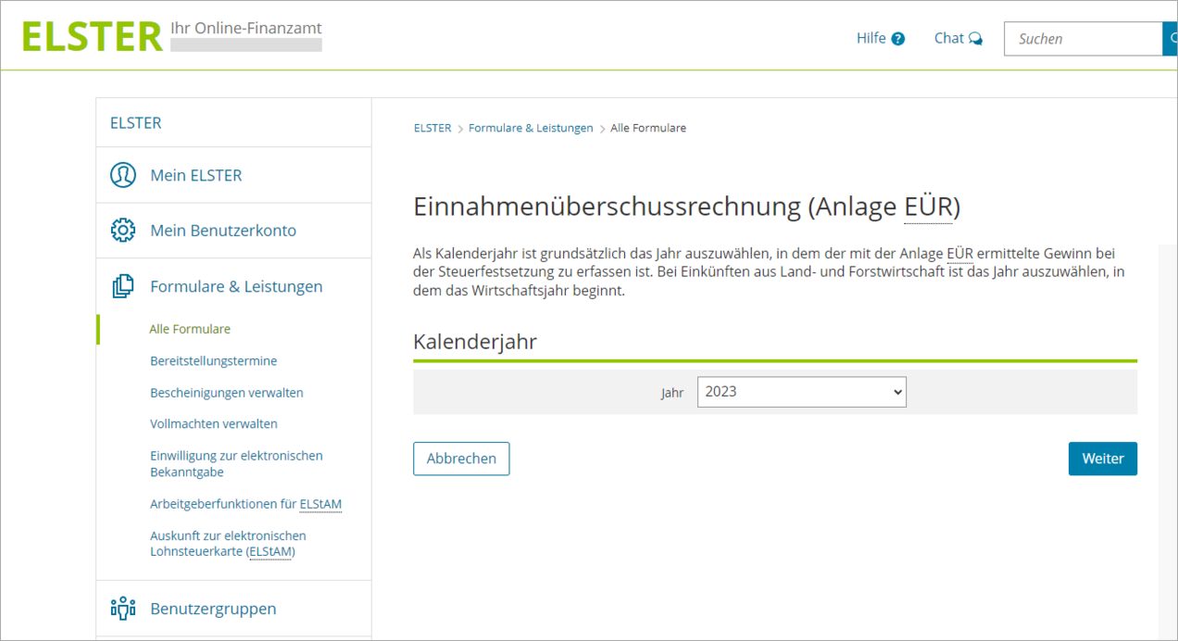Click the Hilfe question mark icon
The image size is (1178, 641).
[897, 39]
